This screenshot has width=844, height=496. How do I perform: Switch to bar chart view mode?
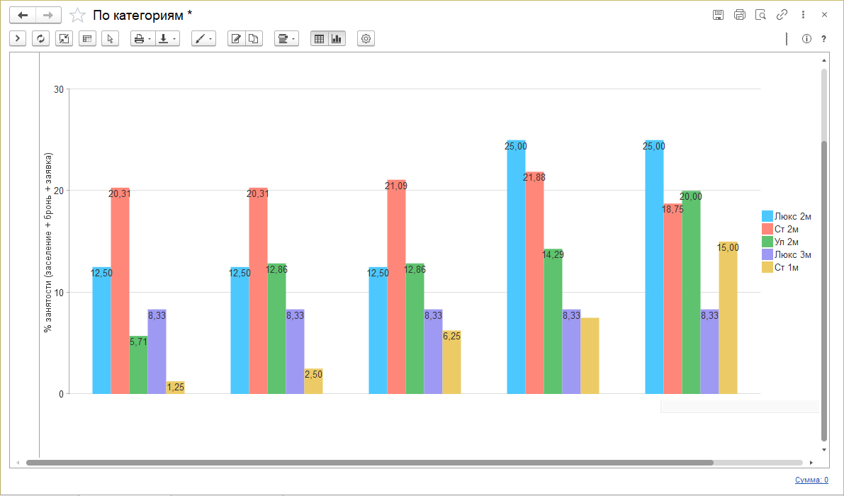tap(337, 39)
